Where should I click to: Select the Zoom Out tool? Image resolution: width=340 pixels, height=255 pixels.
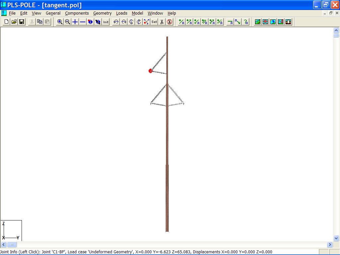point(67,22)
